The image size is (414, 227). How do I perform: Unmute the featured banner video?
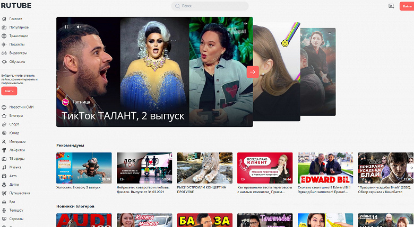coord(79,26)
